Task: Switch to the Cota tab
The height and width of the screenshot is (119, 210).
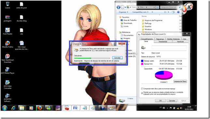Action: (185, 39)
